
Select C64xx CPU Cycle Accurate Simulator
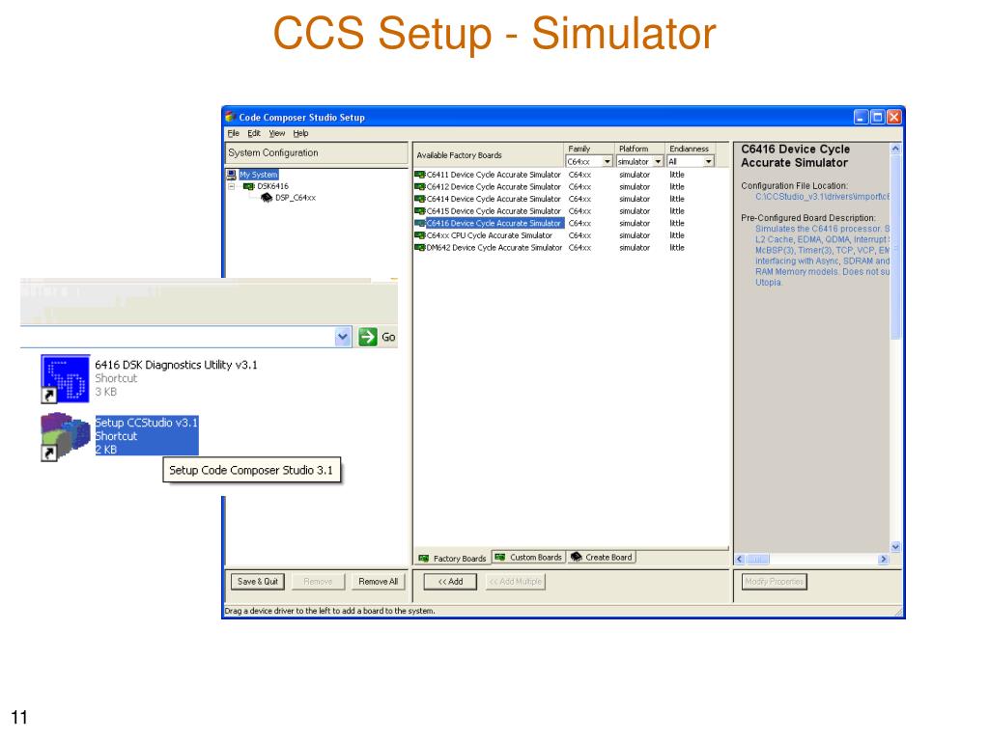[489, 235]
